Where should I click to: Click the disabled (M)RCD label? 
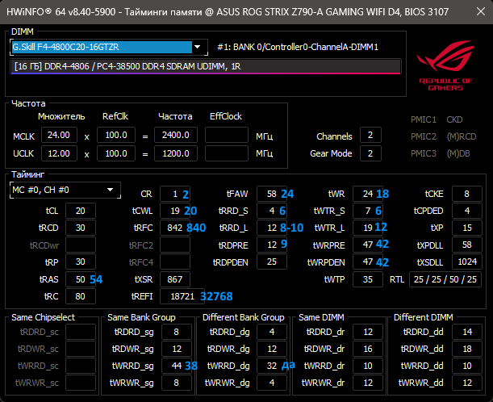(x=462, y=136)
